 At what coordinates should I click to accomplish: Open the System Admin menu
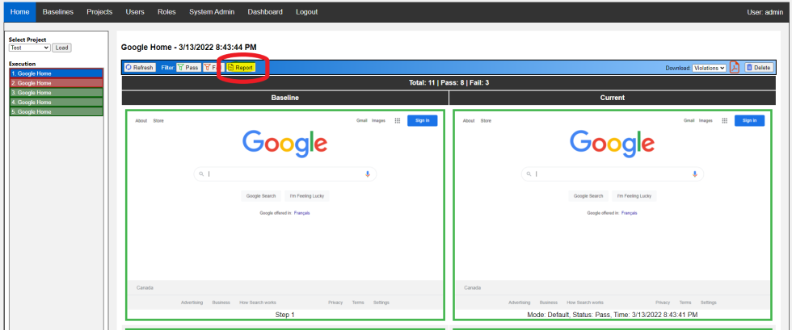[213, 12]
